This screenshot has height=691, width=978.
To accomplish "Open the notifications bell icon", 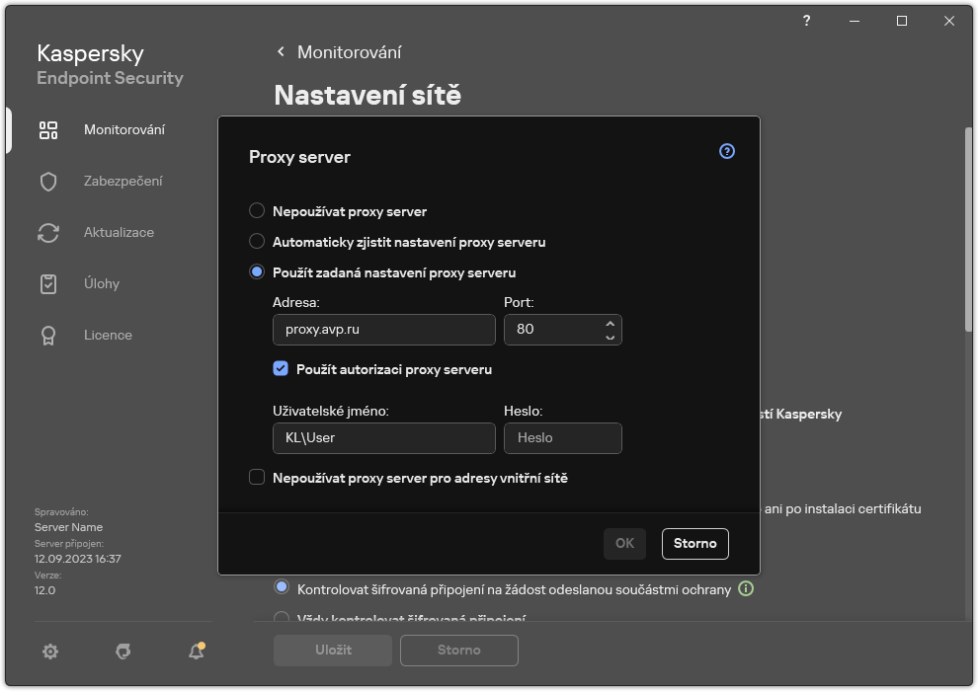I will click(x=195, y=652).
